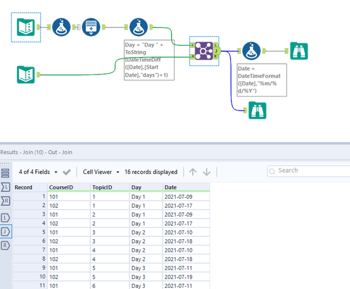Open the 4 of 4 Fields dropdown
The width and height of the screenshot is (350, 289).
click(x=38, y=172)
